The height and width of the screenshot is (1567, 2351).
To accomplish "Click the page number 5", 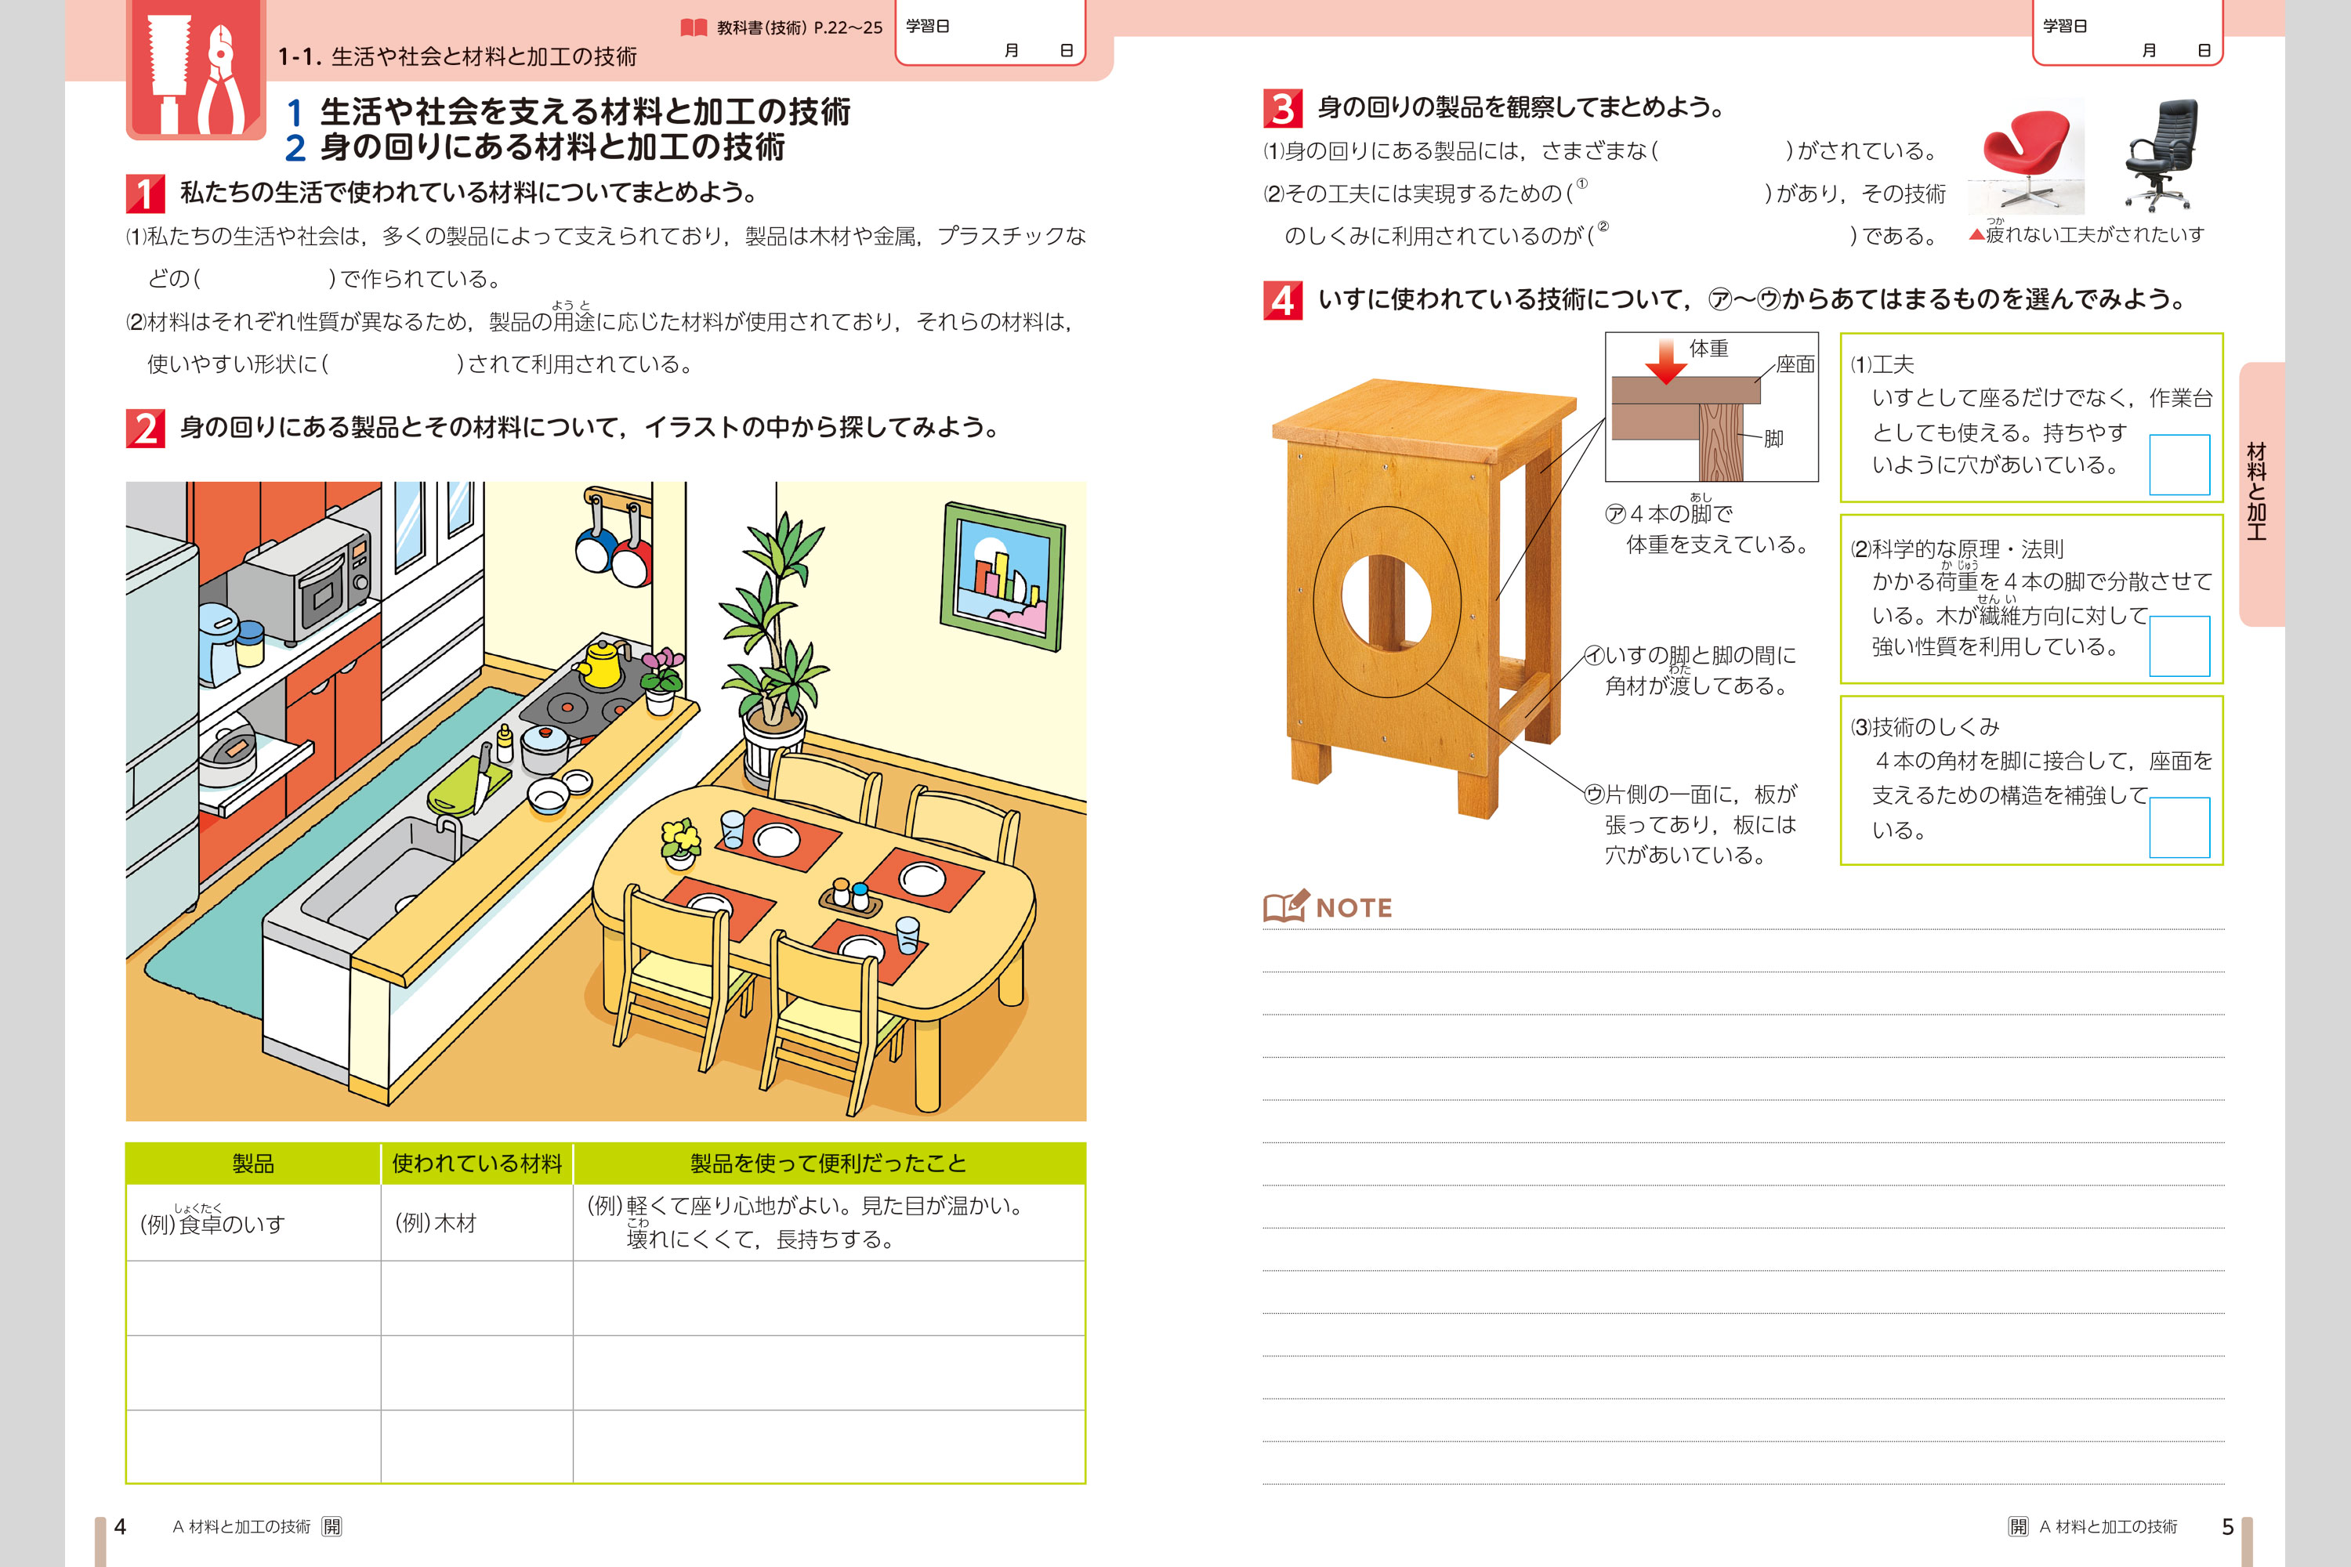I will 2228,1526.
